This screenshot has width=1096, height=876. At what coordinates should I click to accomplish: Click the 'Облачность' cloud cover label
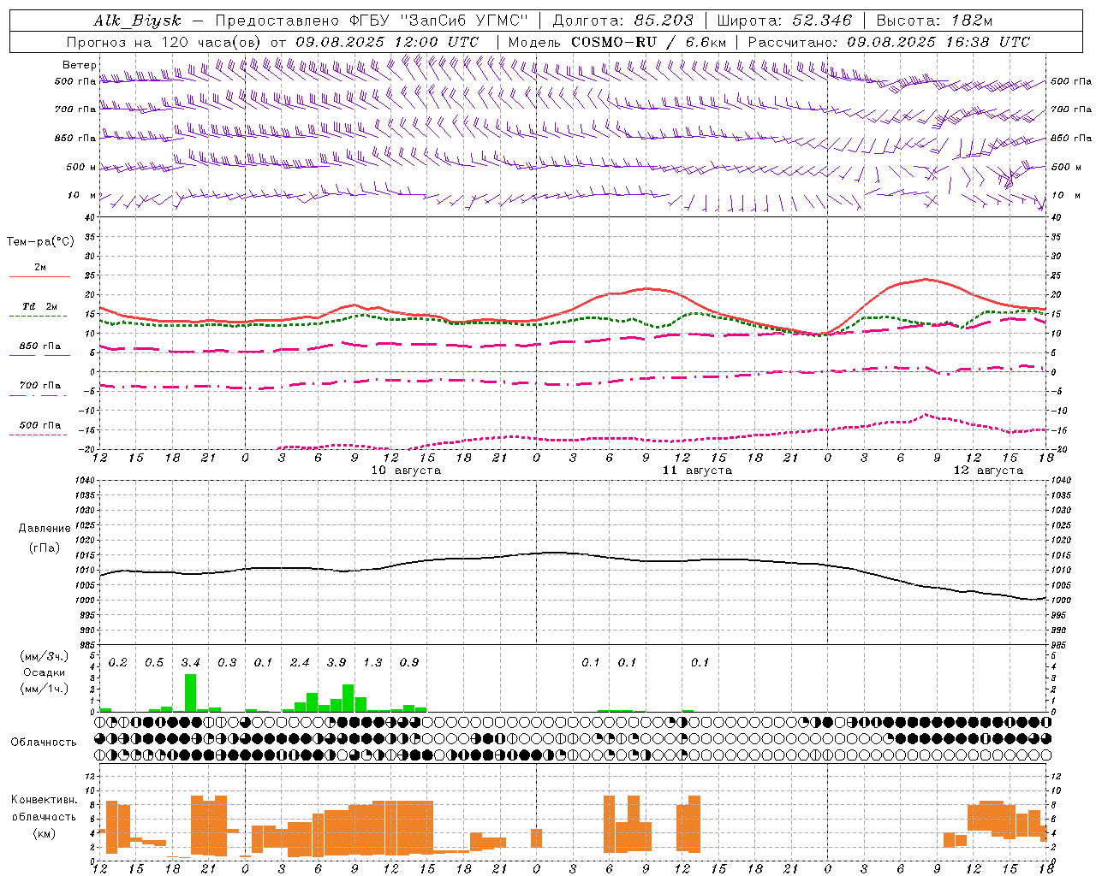(44, 743)
